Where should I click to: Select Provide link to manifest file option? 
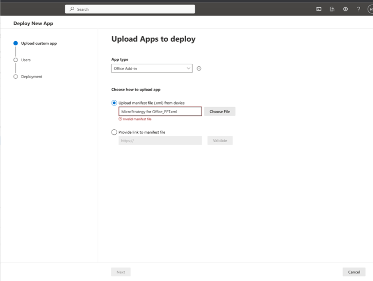[114, 132]
